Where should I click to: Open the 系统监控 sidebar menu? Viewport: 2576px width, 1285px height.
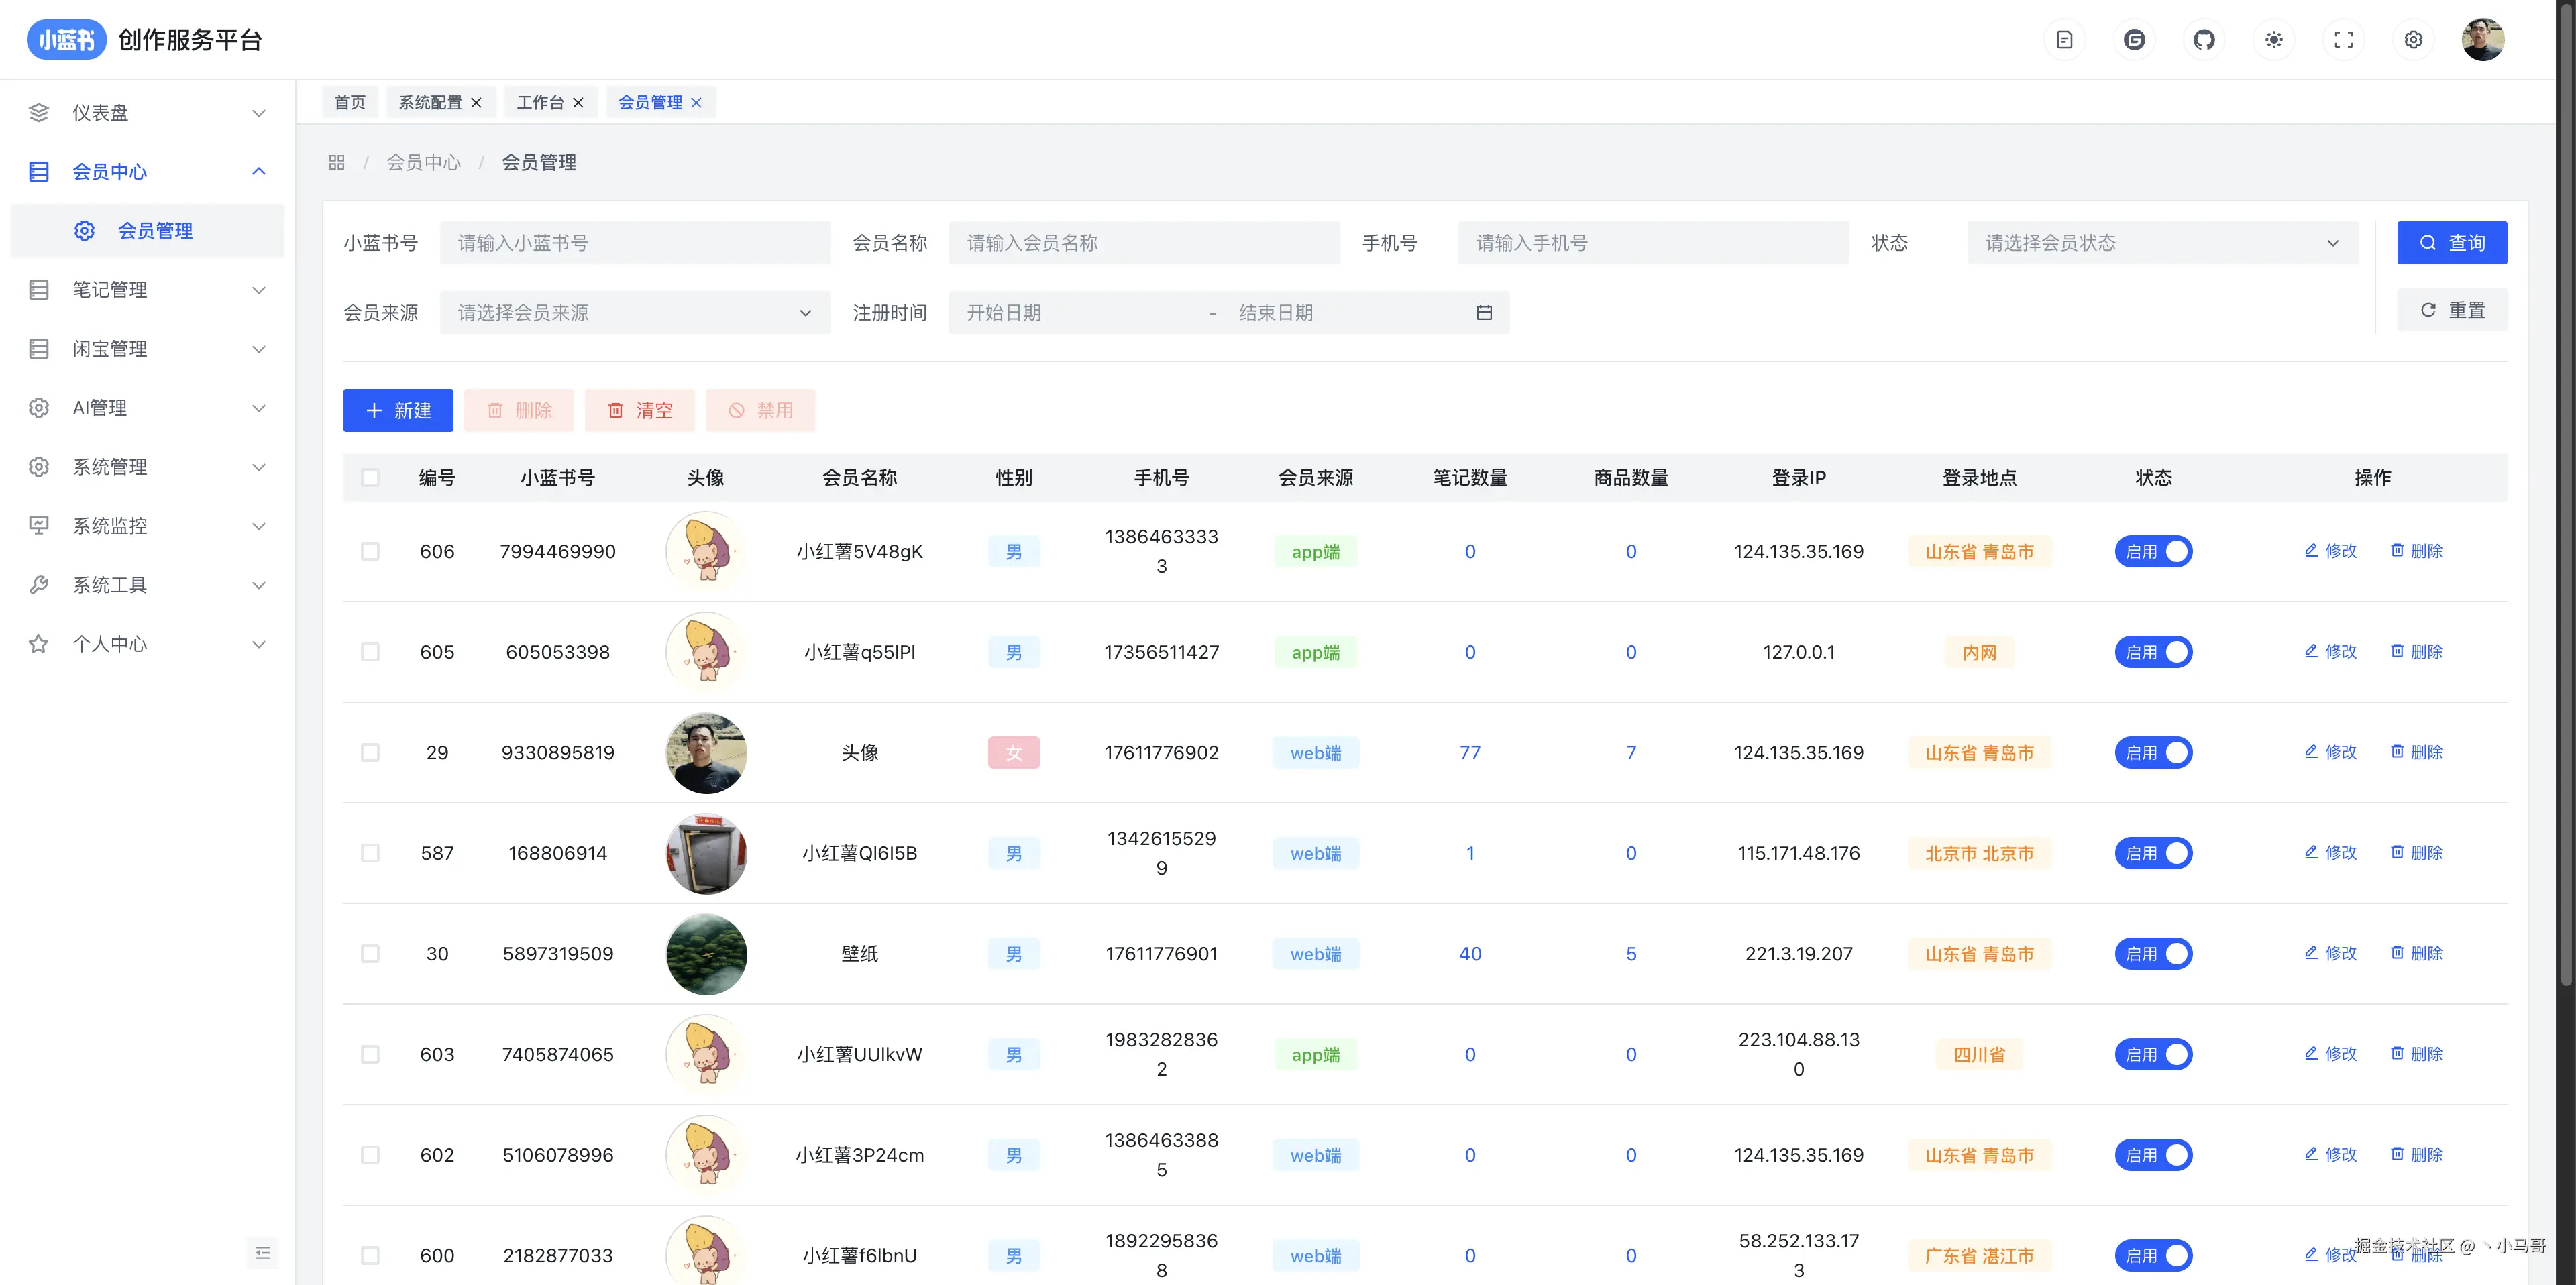(148, 526)
